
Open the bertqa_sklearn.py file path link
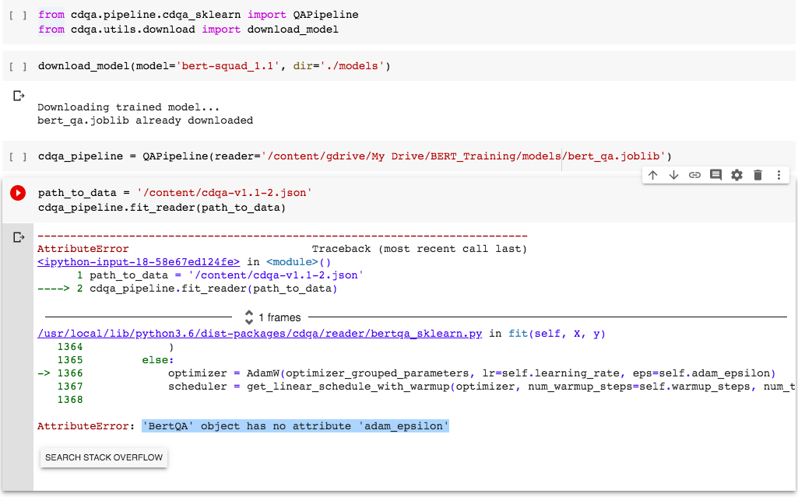259,334
